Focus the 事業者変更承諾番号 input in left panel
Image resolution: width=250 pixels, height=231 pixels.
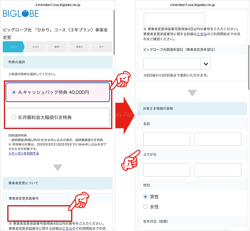point(40,214)
